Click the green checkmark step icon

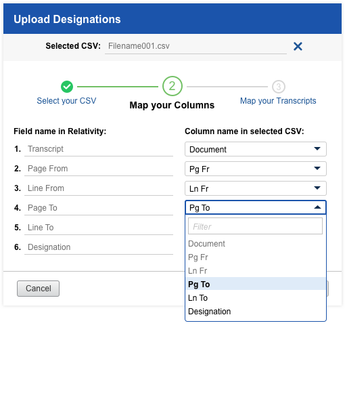[x=67, y=87]
